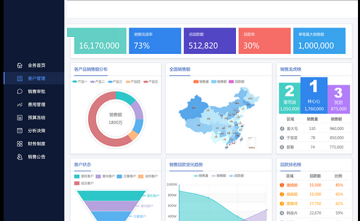Toggle purple 销售额 trend line legend
The image size is (360, 221).
tap(218, 176)
